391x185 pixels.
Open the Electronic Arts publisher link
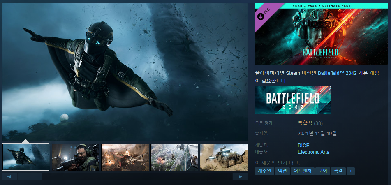click(313, 152)
